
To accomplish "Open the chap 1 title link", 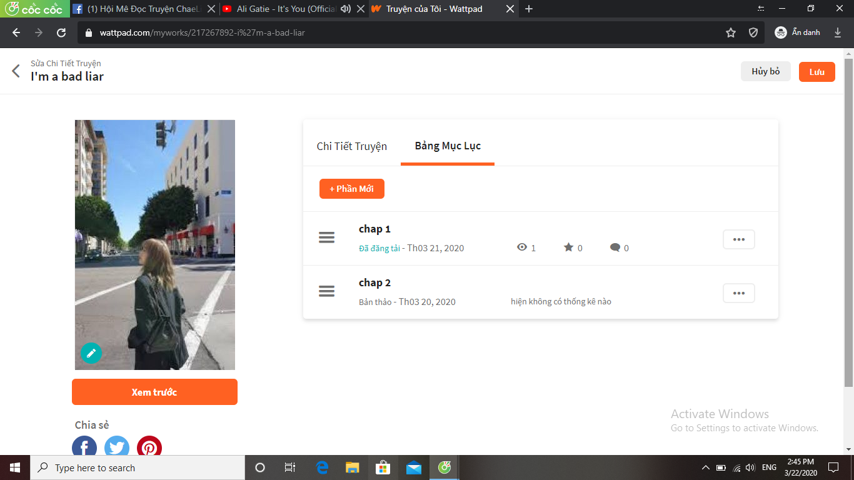I will (x=374, y=229).
